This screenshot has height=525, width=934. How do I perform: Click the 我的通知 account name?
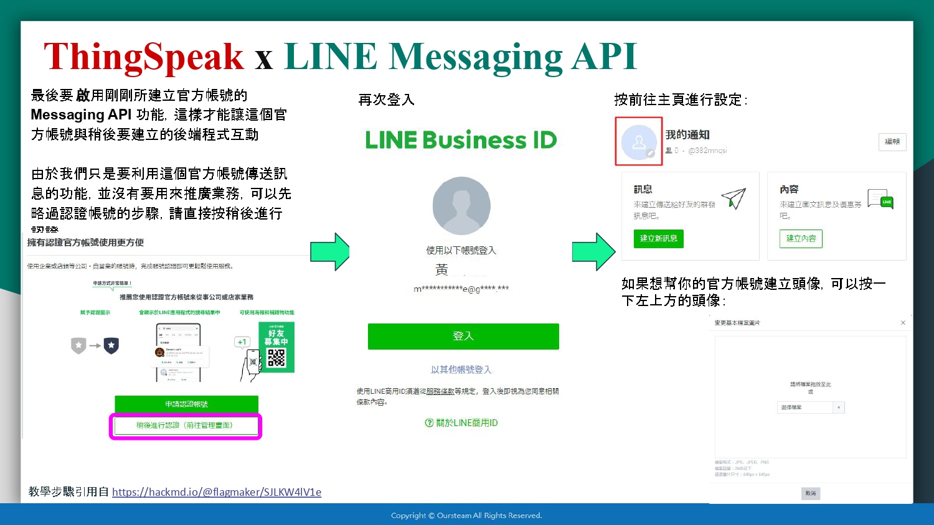687,135
